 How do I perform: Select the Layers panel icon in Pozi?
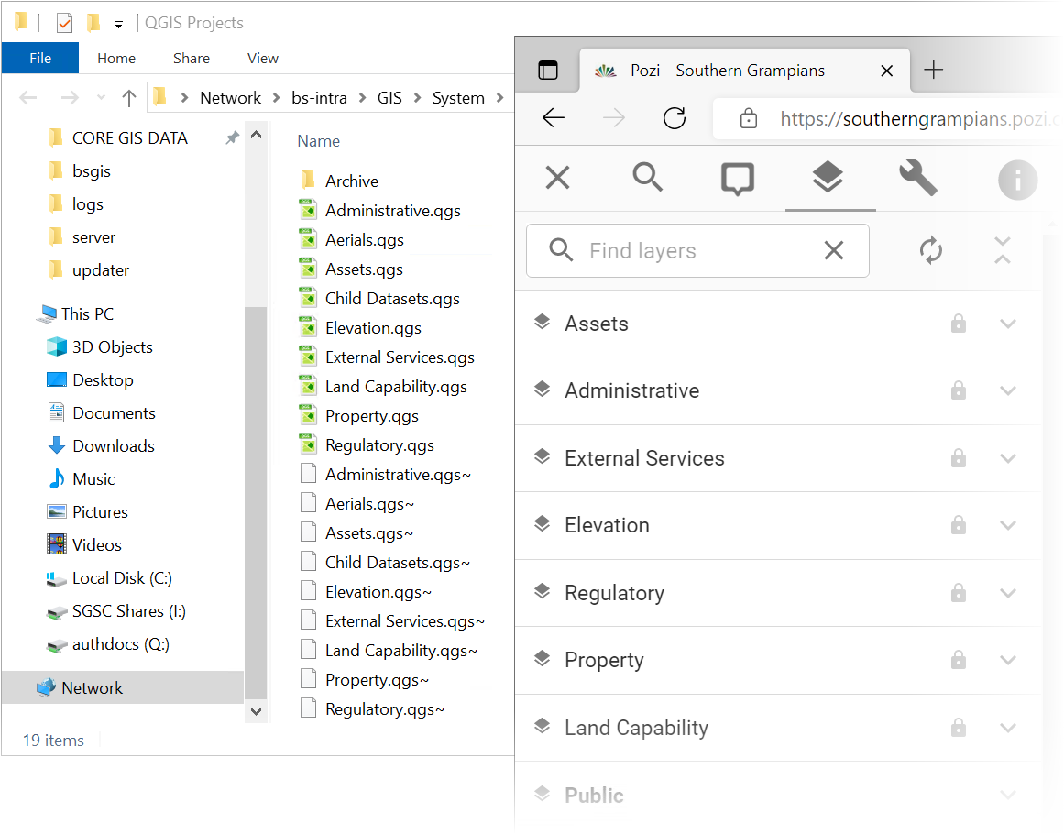[x=829, y=180]
